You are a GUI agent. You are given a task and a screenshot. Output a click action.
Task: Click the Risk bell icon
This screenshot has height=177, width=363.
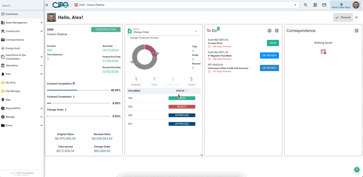3,74
